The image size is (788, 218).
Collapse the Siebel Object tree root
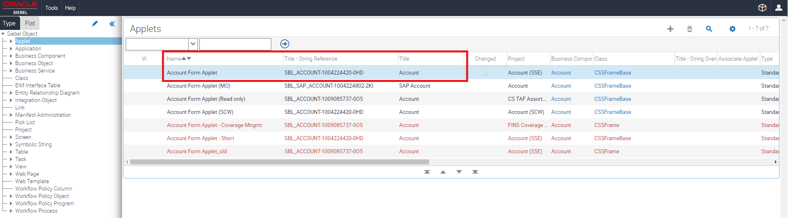[x=3, y=34]
